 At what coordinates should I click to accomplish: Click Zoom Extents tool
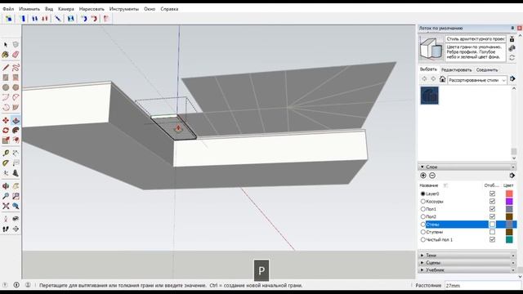pyautogui.click(x=6, y=206)
